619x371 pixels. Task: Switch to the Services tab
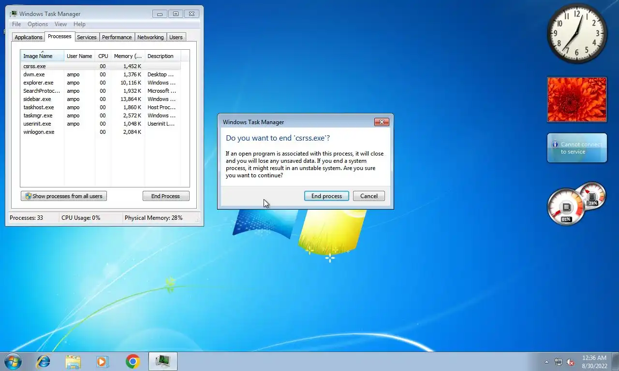click(x=87, y=37)
